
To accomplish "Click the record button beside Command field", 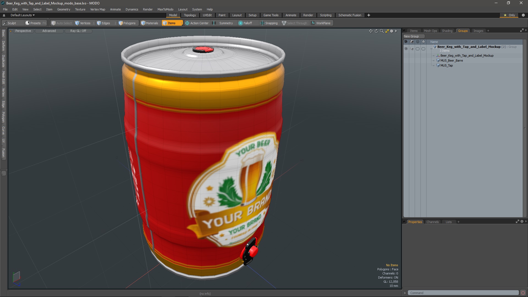I will 523,293.
